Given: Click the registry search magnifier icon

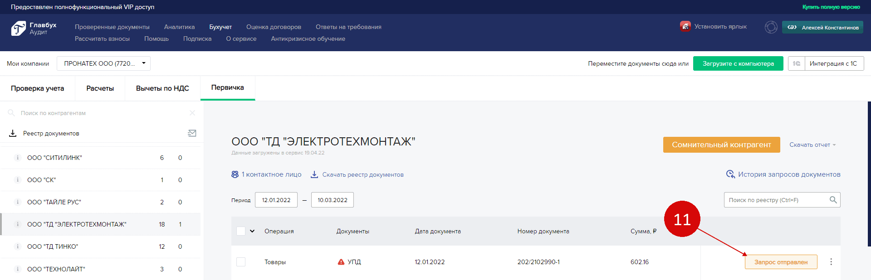Looking at the screenshot, I should (x=833, y=200).
